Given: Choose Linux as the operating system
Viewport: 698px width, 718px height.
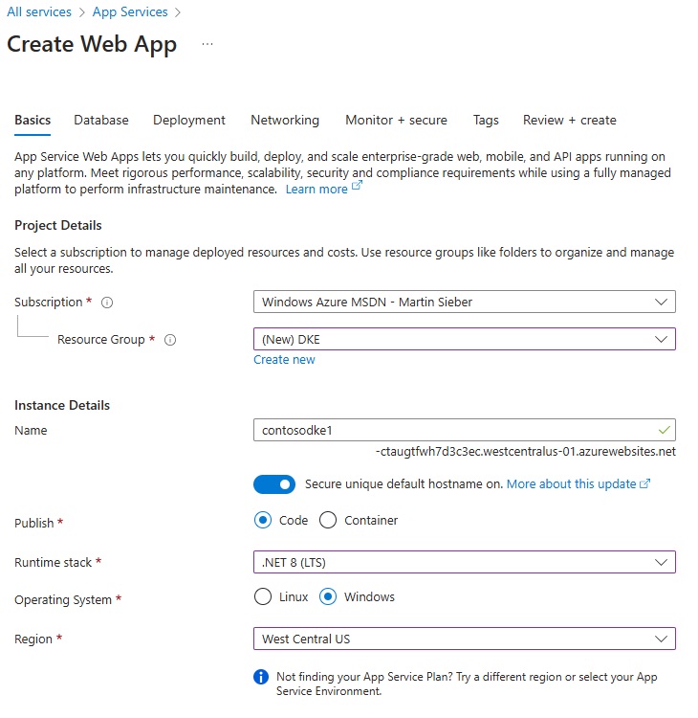Looking at the screenshot, I should tap(263, 597).
